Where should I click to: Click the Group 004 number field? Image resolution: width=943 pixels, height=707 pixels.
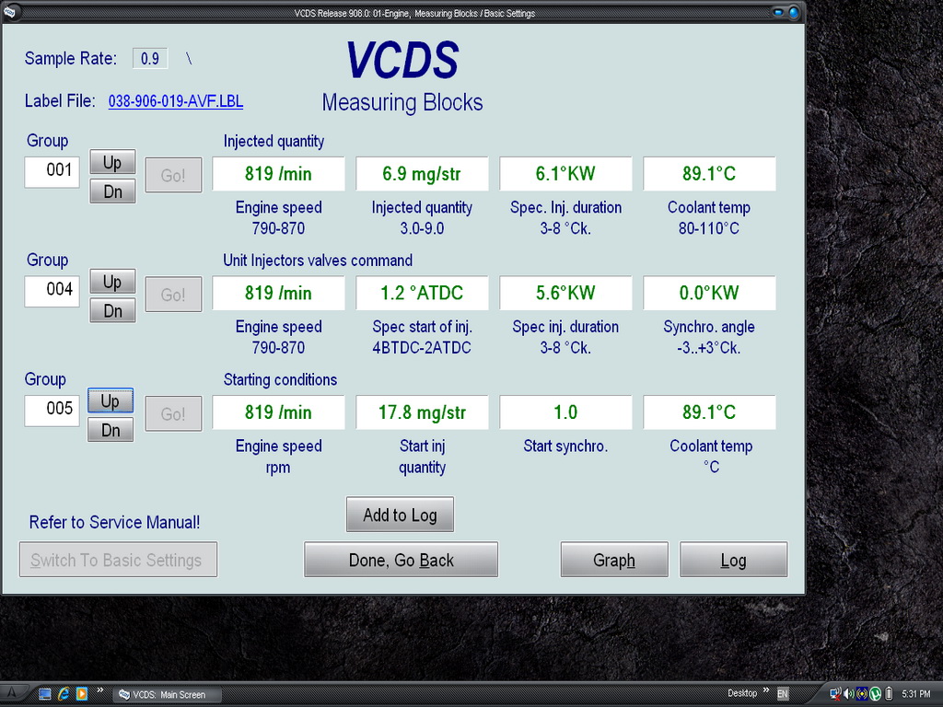coord(52,291)
